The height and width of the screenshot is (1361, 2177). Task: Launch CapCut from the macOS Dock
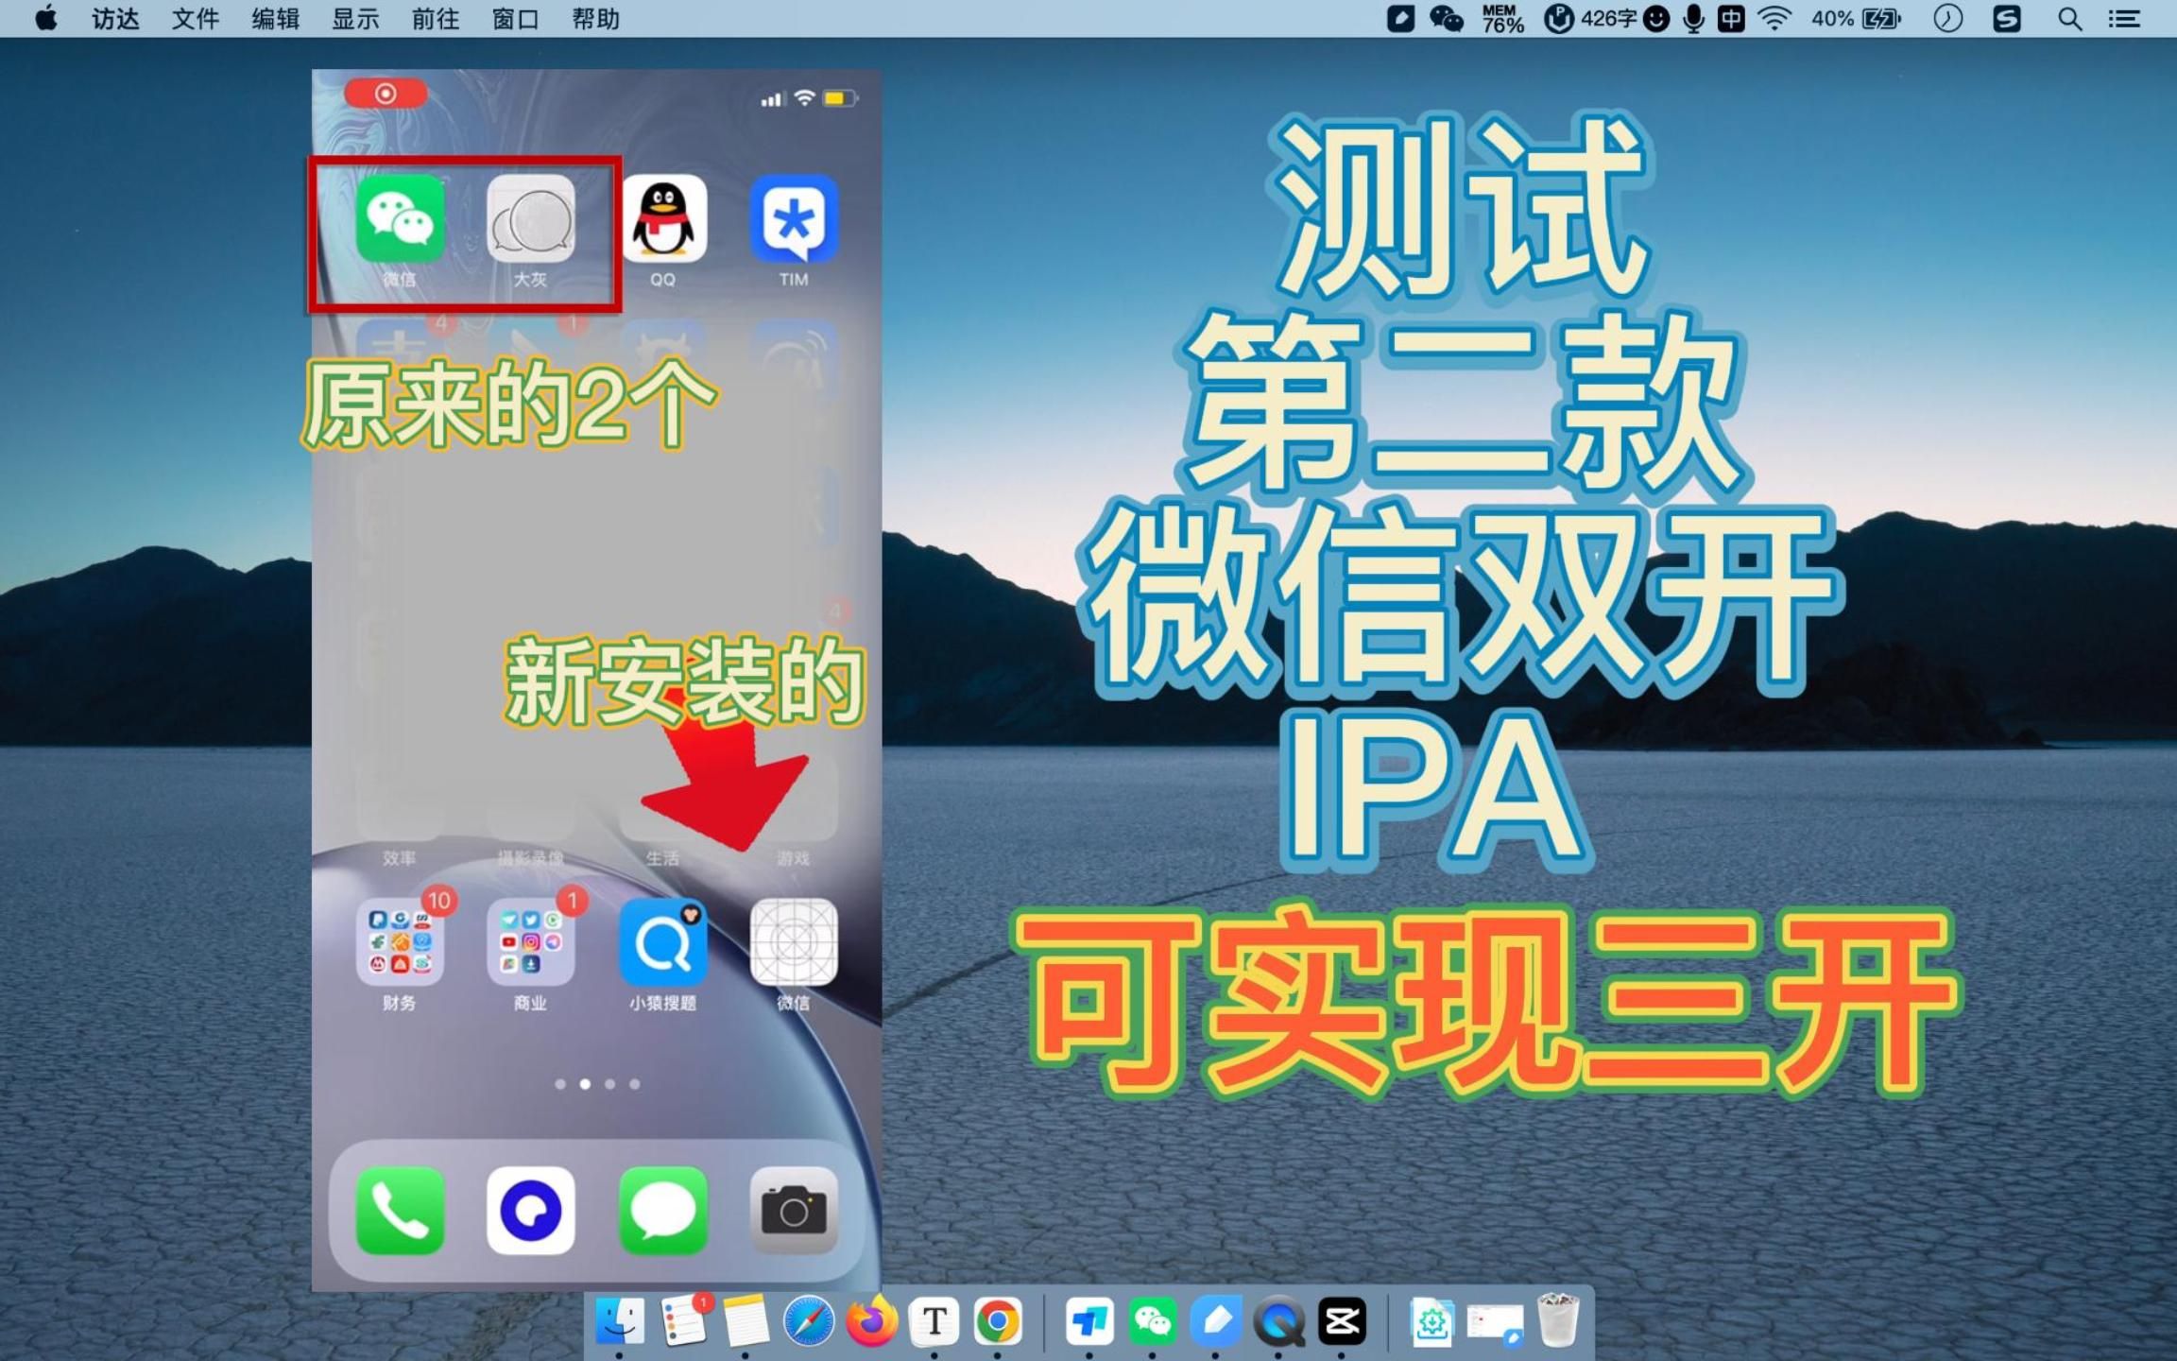pos(1344,1321)
